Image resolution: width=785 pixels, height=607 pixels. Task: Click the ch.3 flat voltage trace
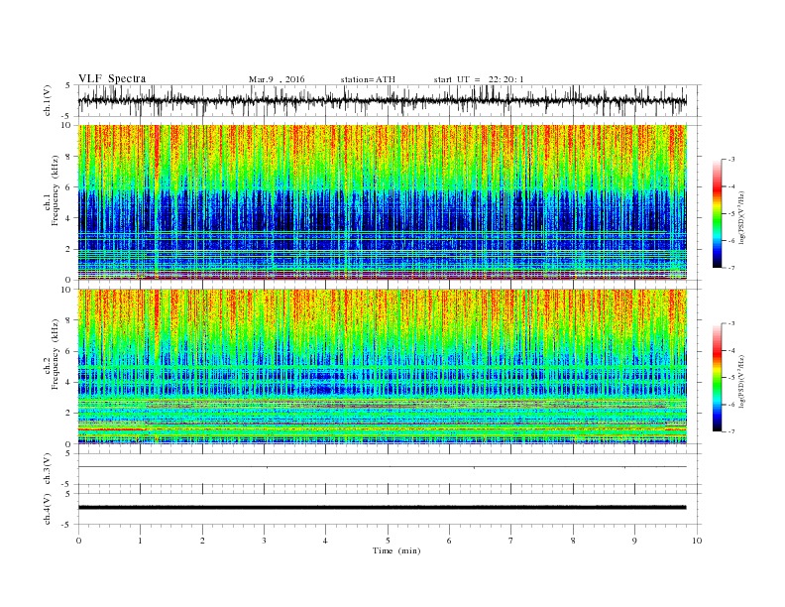(382, 466)
